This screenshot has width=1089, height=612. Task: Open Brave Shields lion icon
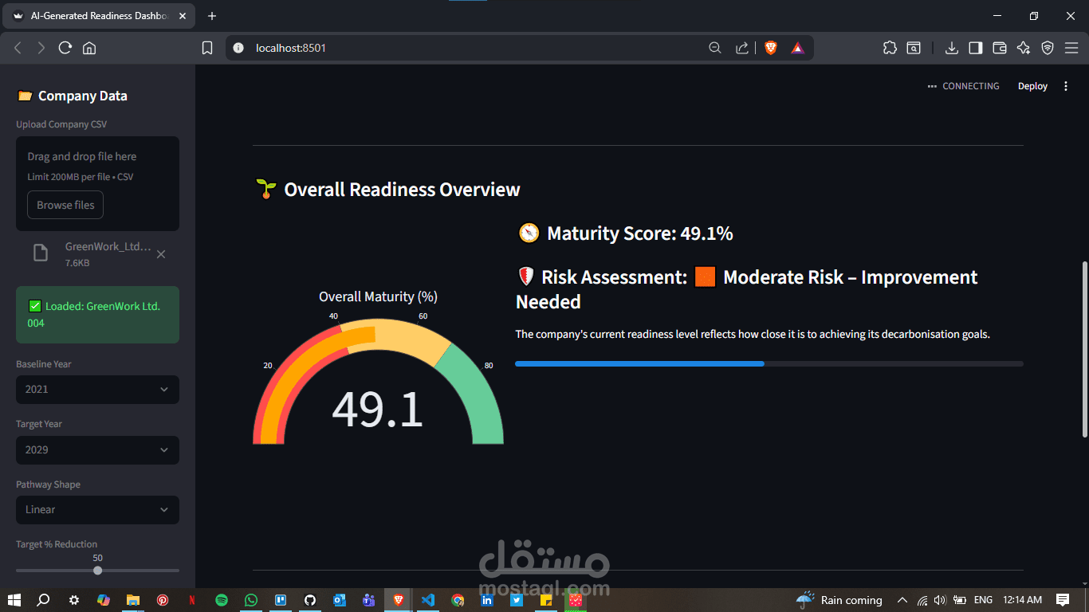coord(771,48)
